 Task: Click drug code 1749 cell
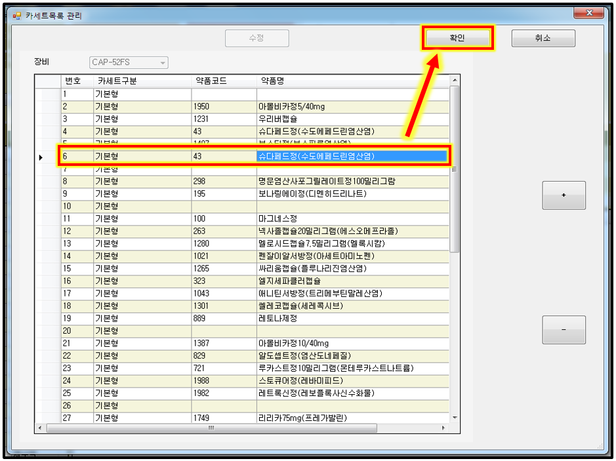tap(202, 418)
